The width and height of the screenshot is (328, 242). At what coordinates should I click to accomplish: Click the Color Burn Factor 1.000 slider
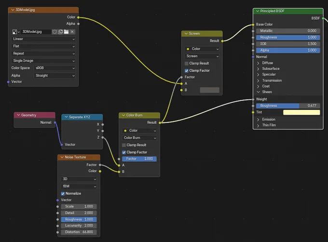click(139, 159)
